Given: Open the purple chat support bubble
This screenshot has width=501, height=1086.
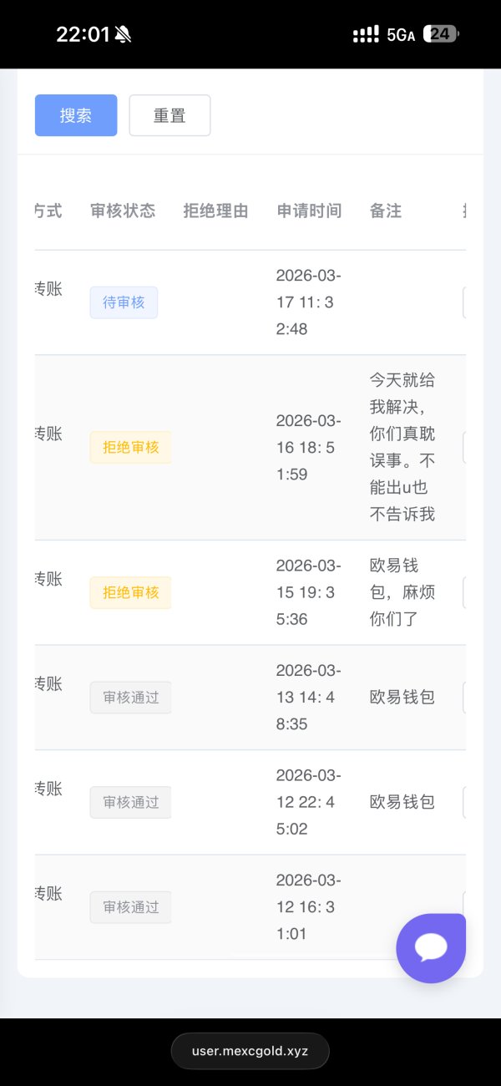Looking at the screenshot, I should [431, 948].
